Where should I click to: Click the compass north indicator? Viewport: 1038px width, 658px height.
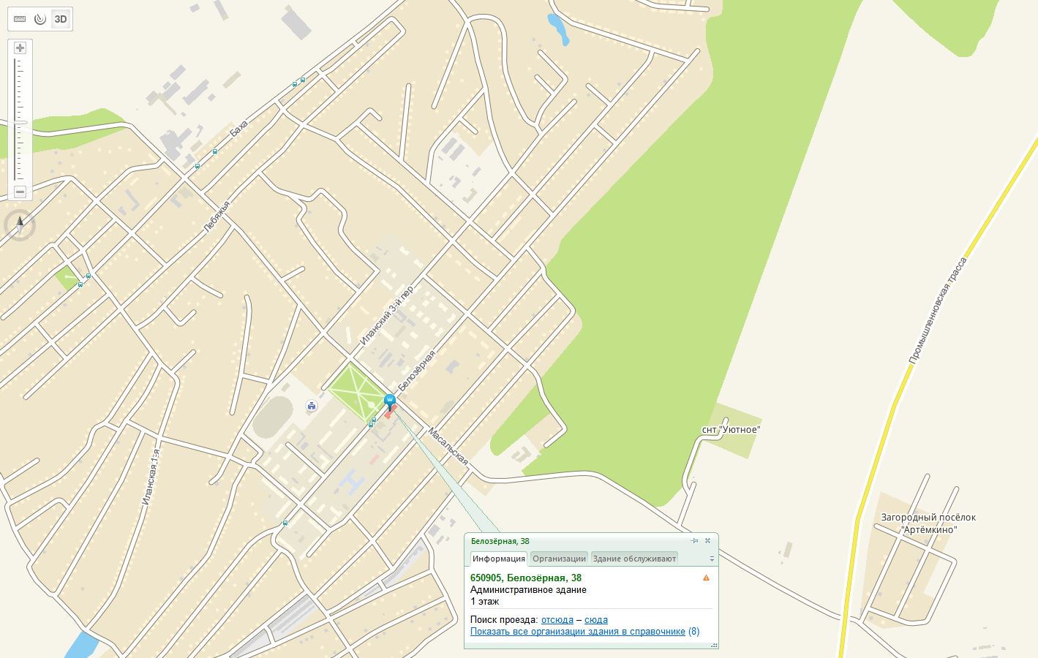[20, 225]
